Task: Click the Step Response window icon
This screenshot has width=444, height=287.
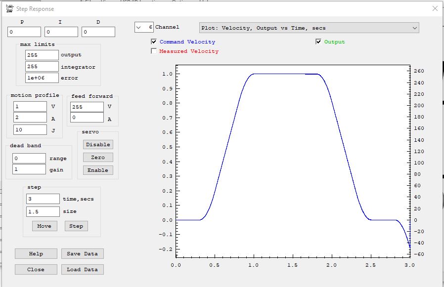Action: 9,8
